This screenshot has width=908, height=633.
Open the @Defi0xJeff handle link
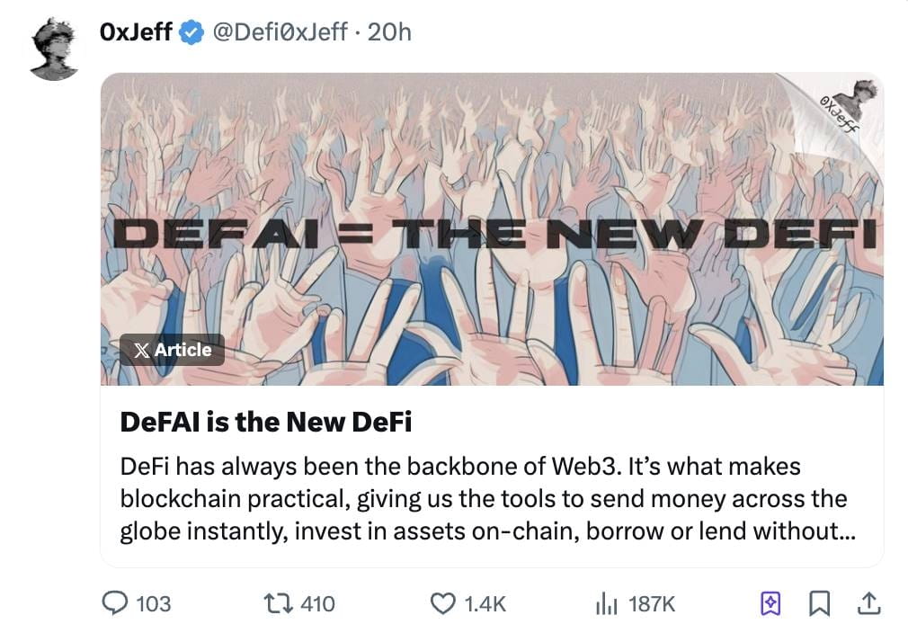click(280, 31)
